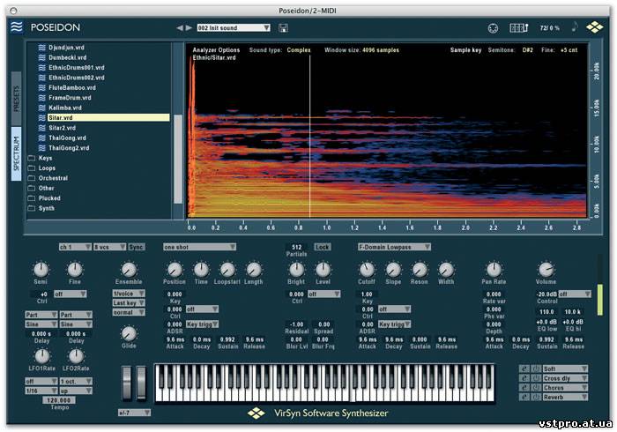
Task: Click the VirSyn diamond logo below the keyboard
Action: click(256, 413)
